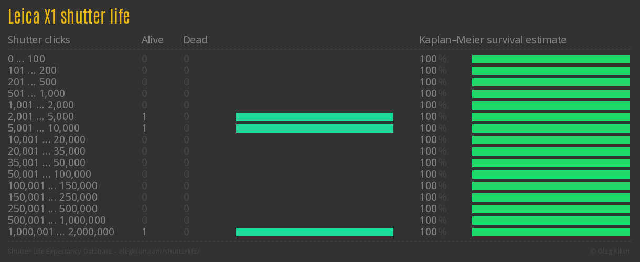
Task: Click the alive bar for 2,001 ... 5,000
Action: (315, 117)
